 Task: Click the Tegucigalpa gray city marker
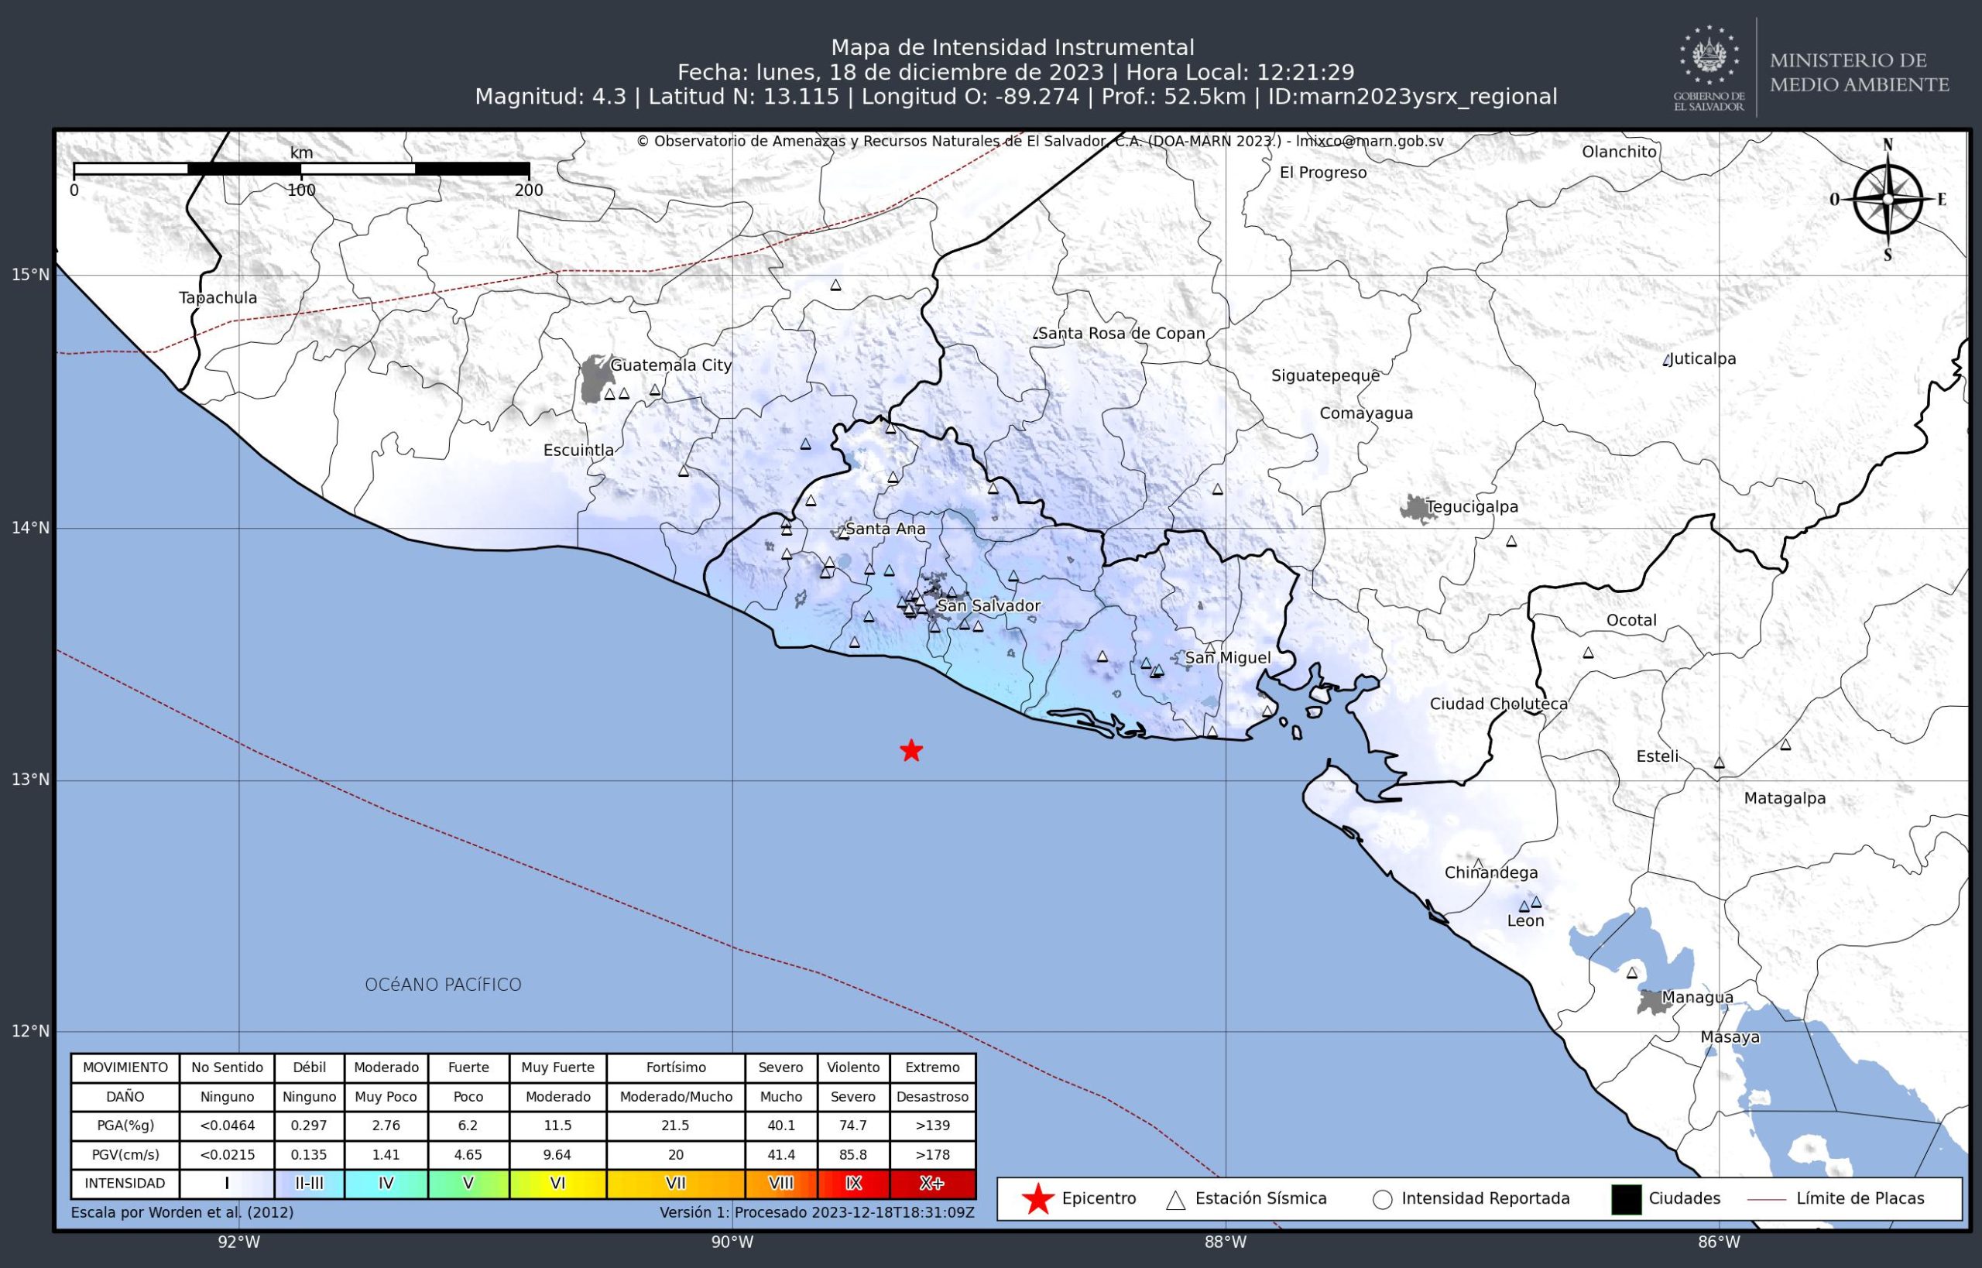[1416, 509]
